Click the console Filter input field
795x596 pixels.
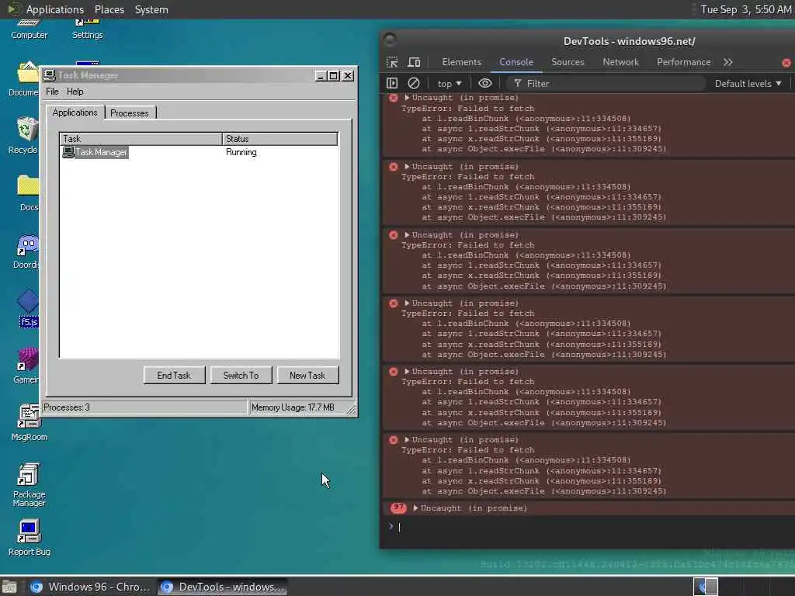(606, 84)
